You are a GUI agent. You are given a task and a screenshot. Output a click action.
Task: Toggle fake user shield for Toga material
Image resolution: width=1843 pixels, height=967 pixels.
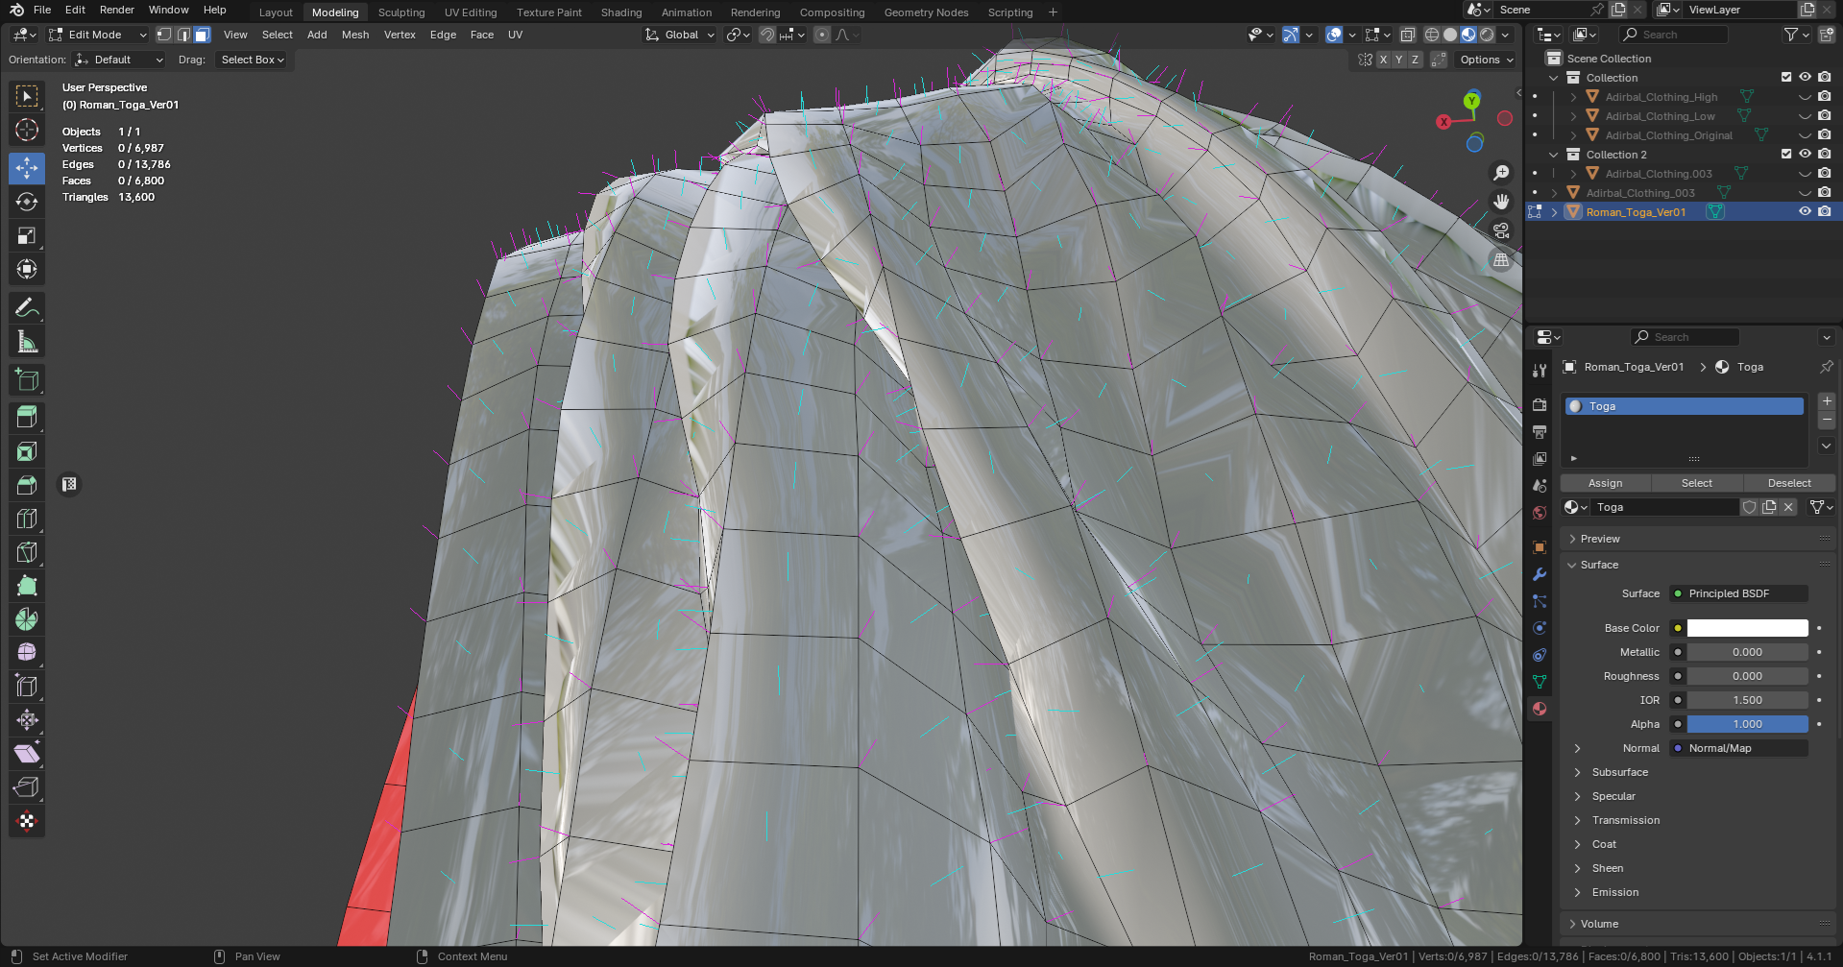pyautogui.click(x=1750, y=507)
